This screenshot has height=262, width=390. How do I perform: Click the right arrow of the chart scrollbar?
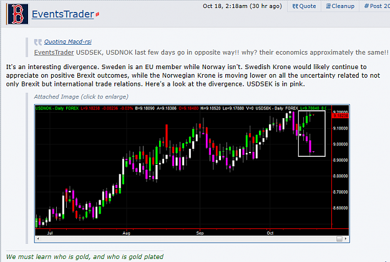coord(346,239)
